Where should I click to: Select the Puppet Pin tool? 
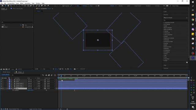pos(48,6)
